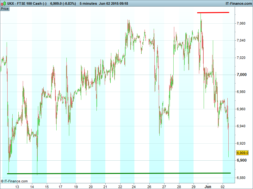Click the 22 date on the time axis
The image size is (253, 189).
(x=120, y=186)
